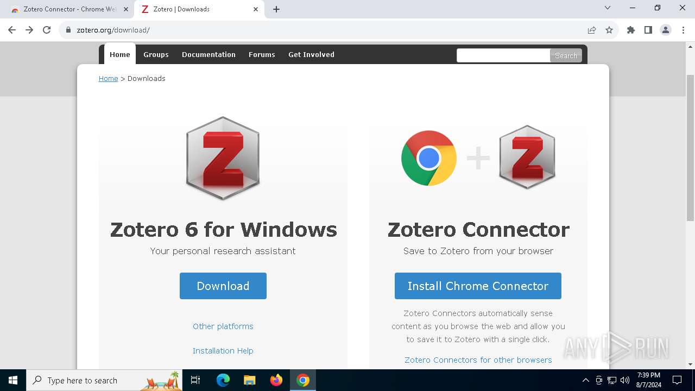Image resolution: width=695 pixels, height=391 pixels.
Task: Open Get Involved navigation item
Action: click(x=311, y=54)
